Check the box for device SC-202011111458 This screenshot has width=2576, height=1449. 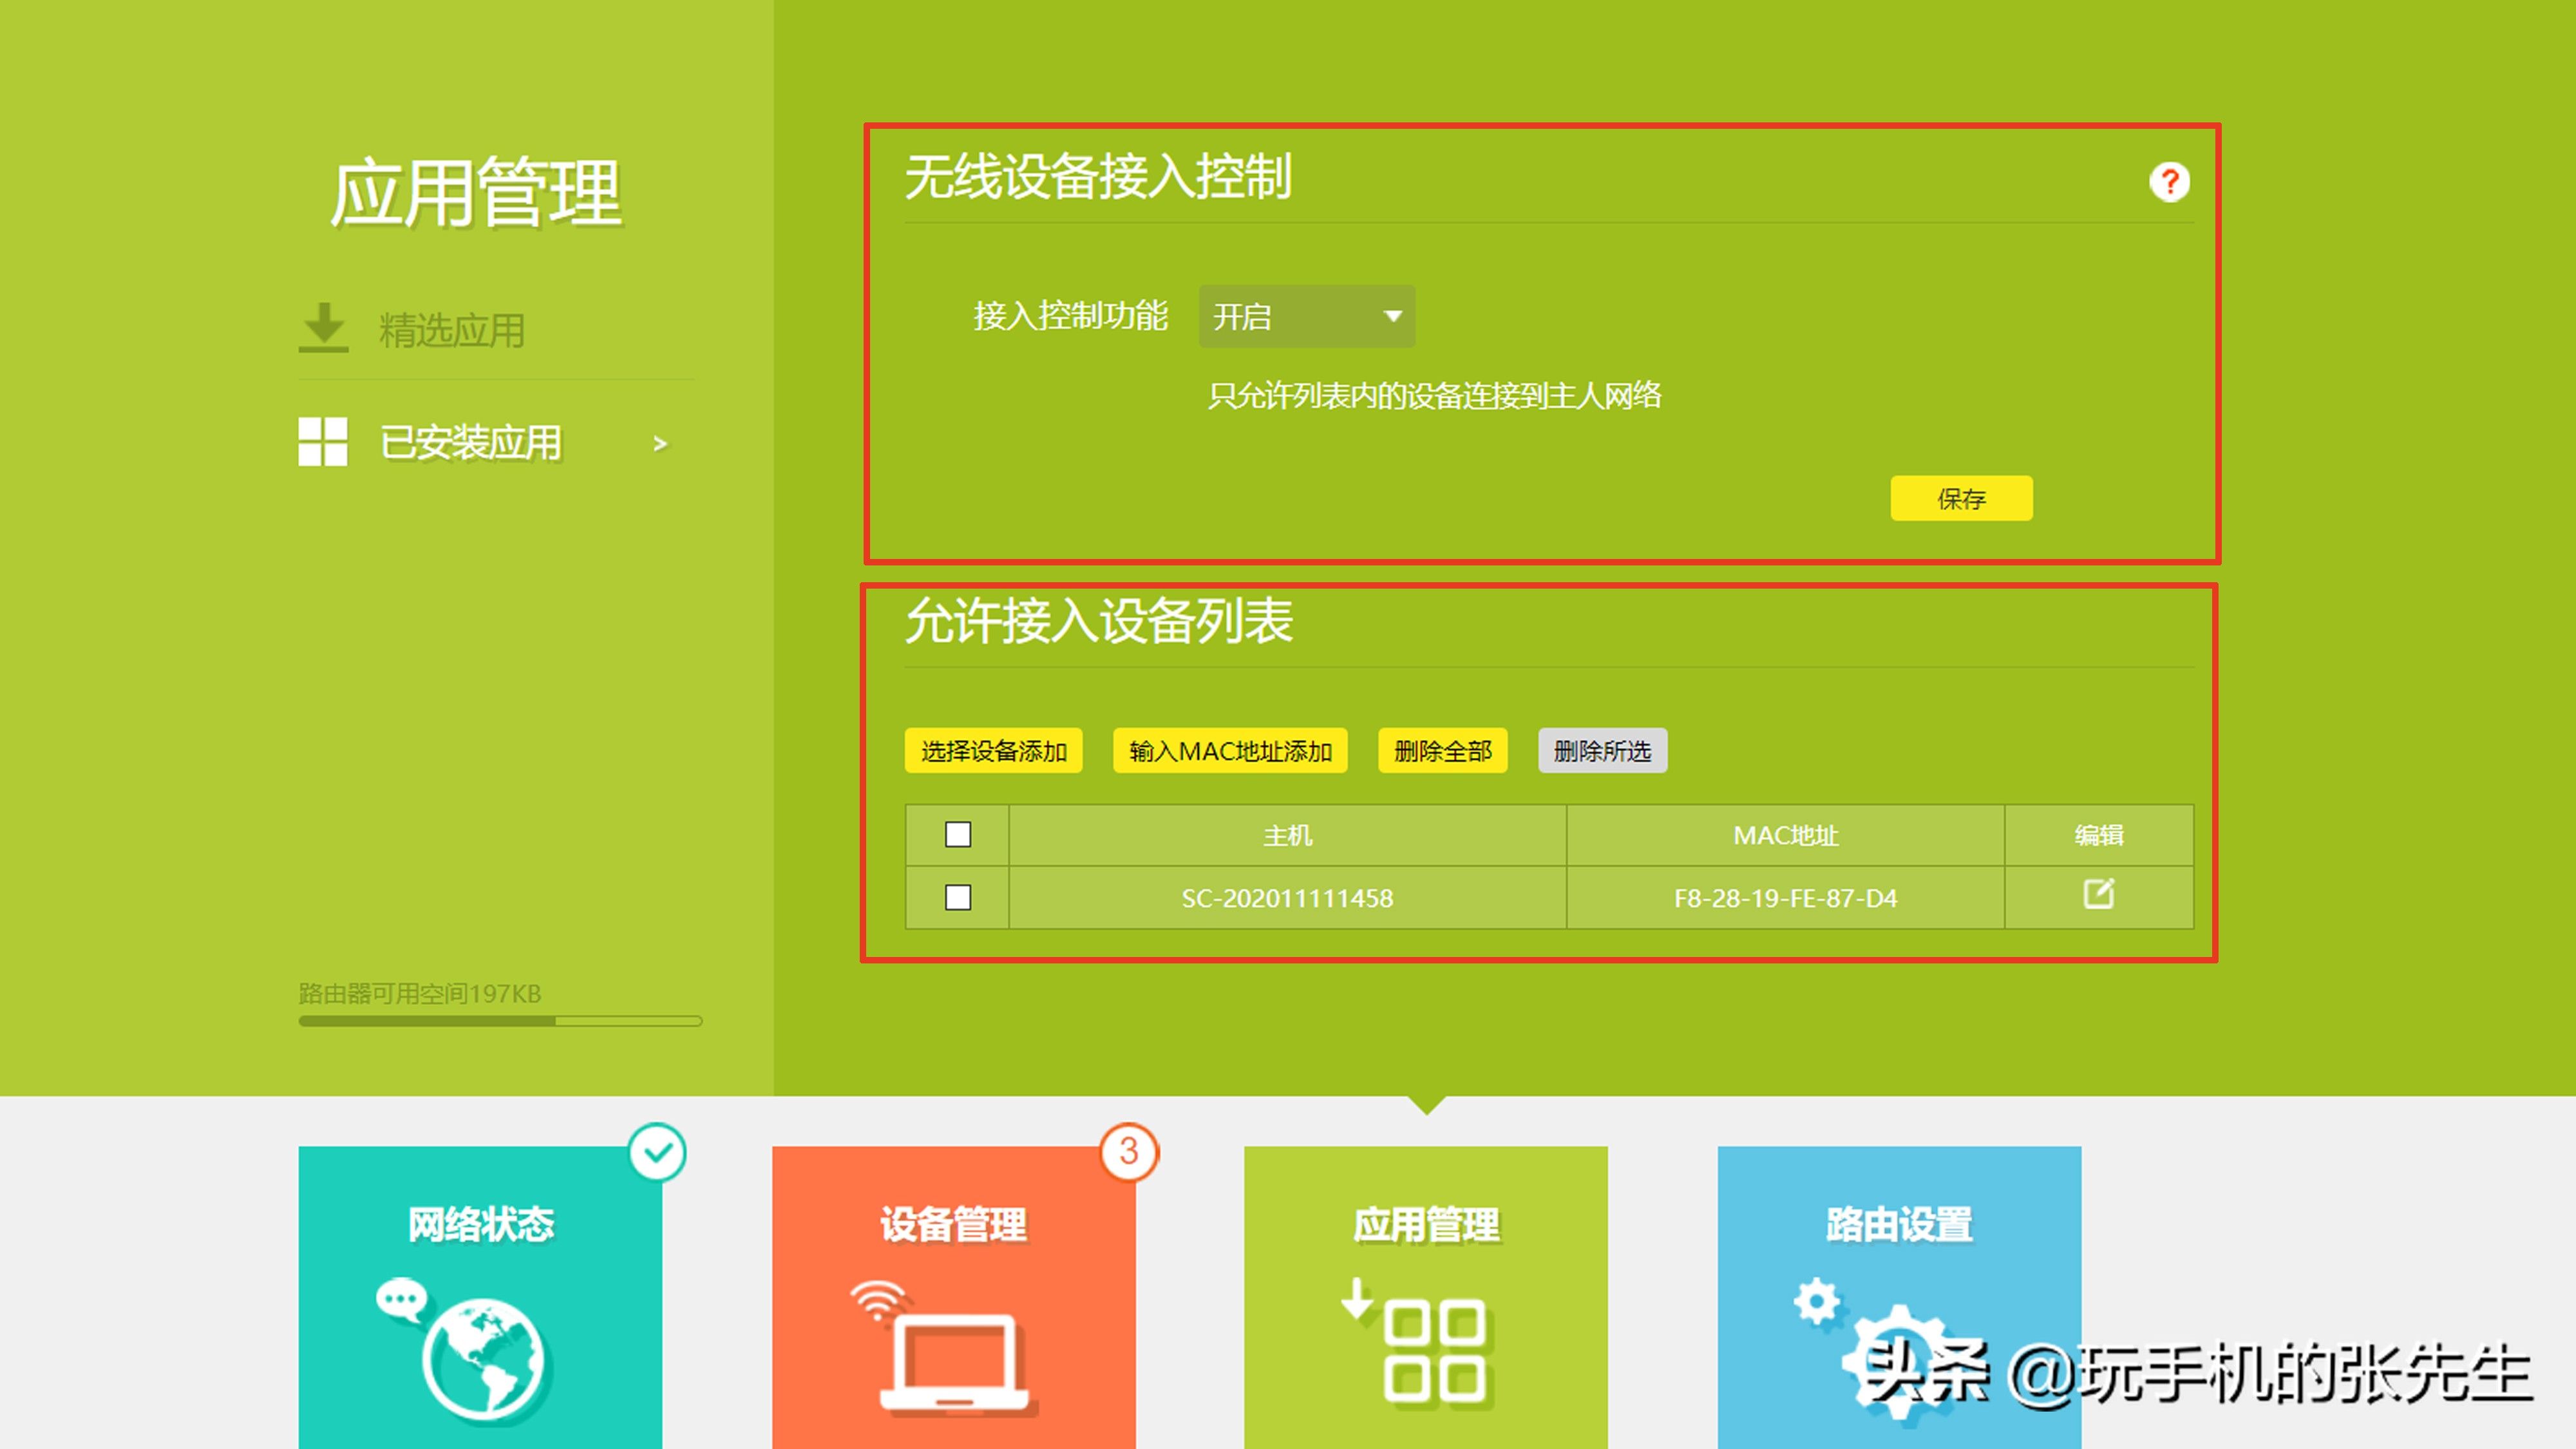(958, 897)
